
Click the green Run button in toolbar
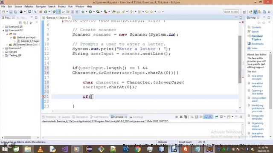pyautogui.click(x=90, y=12)
